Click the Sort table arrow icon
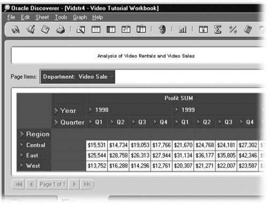 point(203,29)
